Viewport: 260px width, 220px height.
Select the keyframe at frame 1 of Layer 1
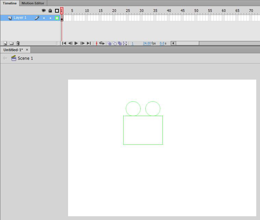tap(62, 18)
